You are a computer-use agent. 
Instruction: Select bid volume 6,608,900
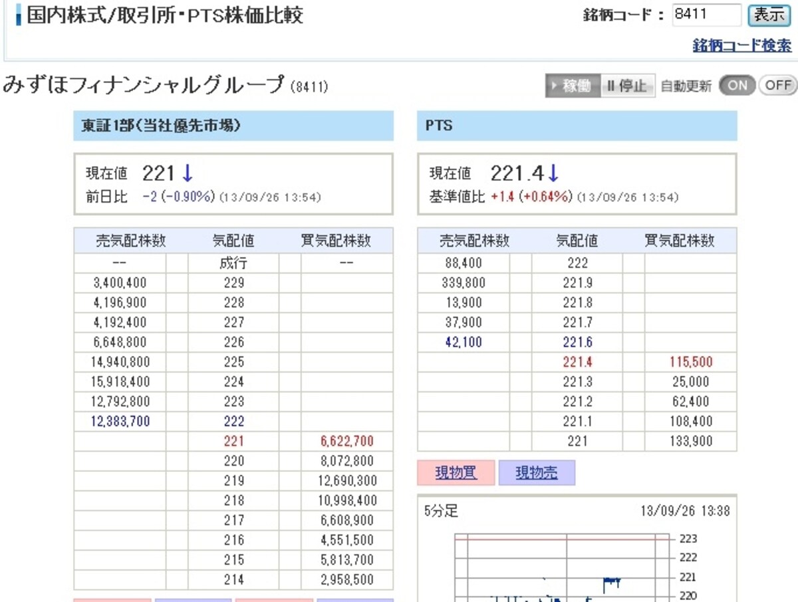coord(347,520)
